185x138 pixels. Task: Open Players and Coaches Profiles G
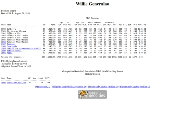coord(135,87)
